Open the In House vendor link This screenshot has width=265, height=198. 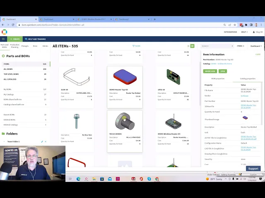click(245, 96)
